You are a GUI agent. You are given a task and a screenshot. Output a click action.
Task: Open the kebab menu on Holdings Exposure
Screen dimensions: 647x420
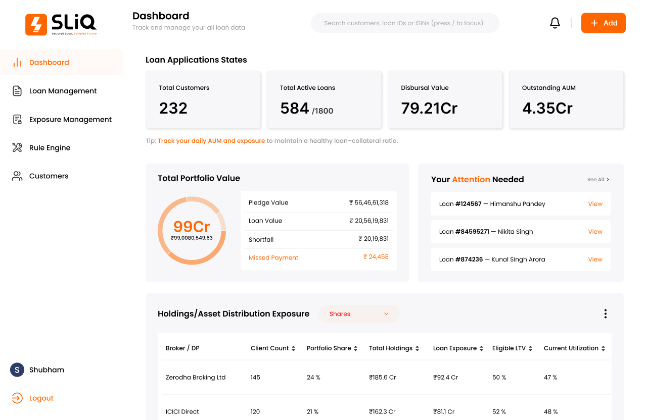tap(605, 313)
